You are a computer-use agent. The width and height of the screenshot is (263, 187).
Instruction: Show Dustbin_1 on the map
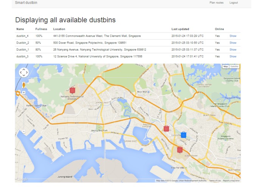click(233, 50)
